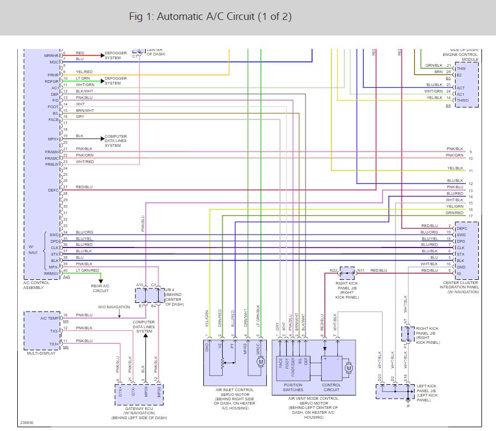Click the FRAMH pin label

52,152
